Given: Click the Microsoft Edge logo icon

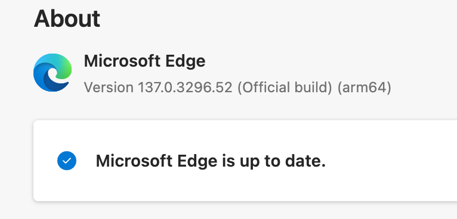Looking at the screenshot, I should tap(53, 73).
